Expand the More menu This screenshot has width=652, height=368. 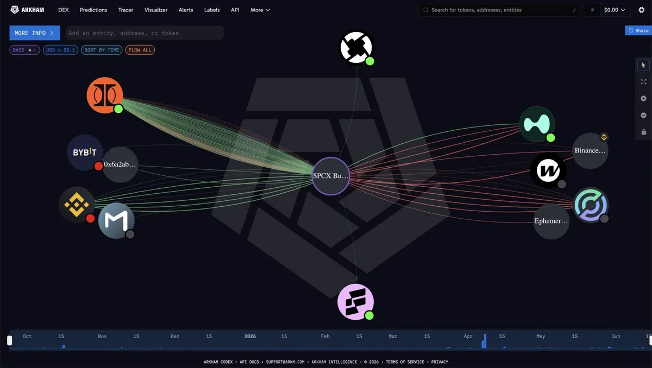coord(260,10)
